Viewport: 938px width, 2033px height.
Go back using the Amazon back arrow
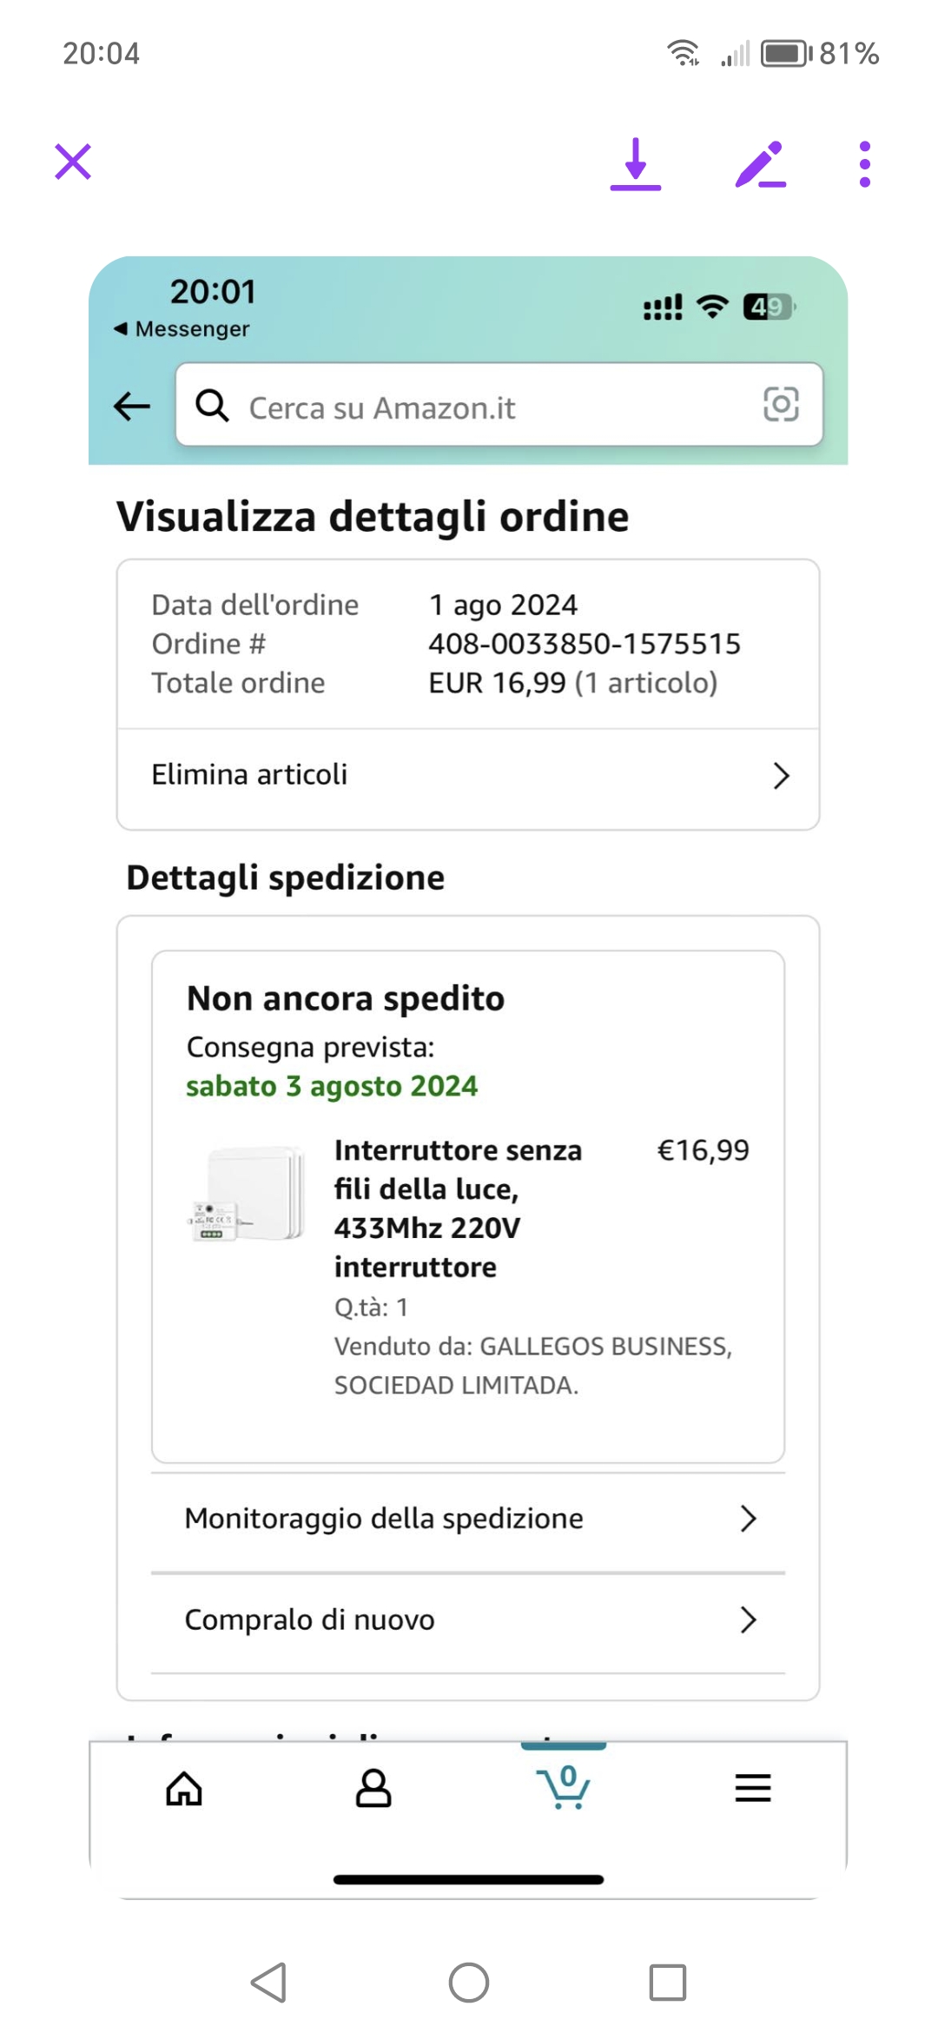point(132,406)
